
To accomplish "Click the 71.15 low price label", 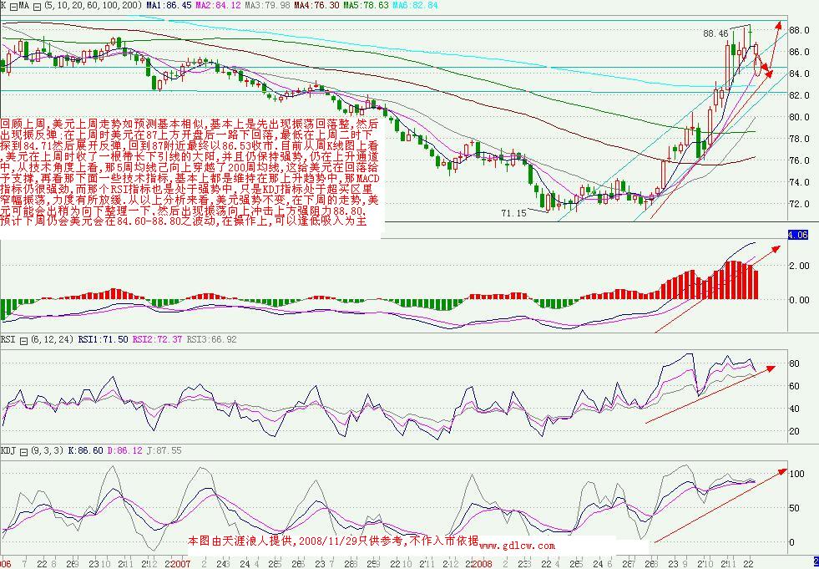I will pos(513,213).
